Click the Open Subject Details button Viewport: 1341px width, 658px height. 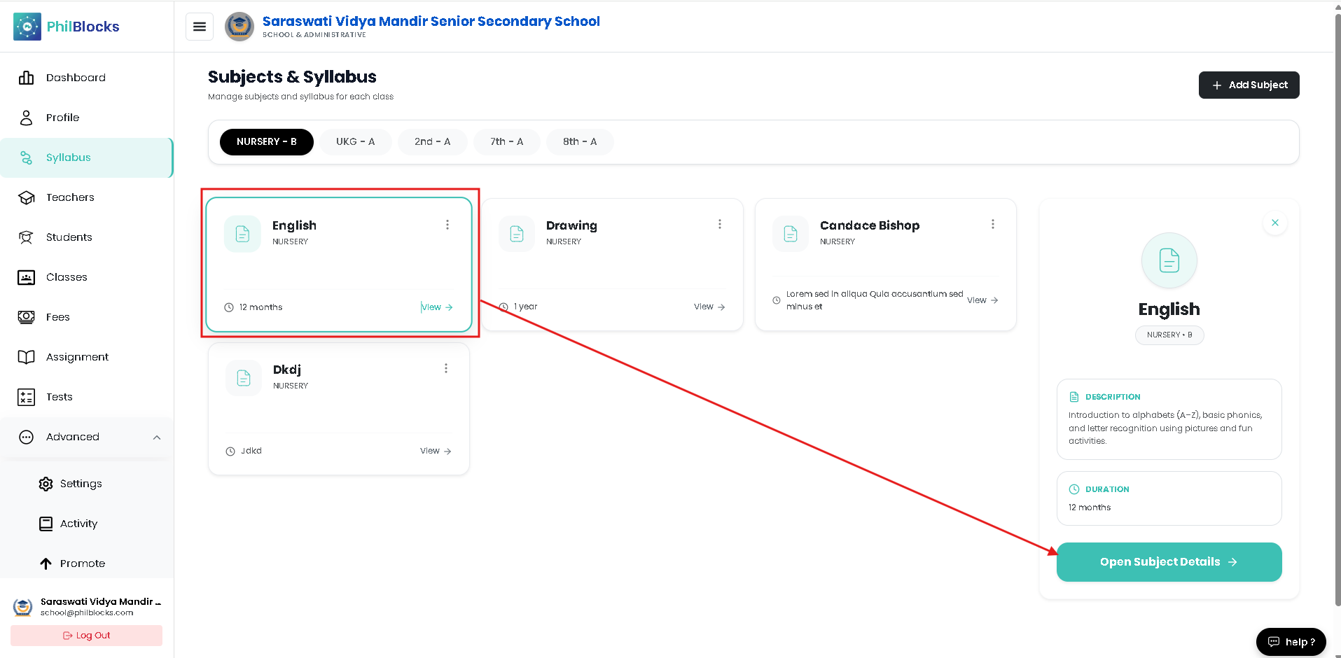tap(1169, 562)
